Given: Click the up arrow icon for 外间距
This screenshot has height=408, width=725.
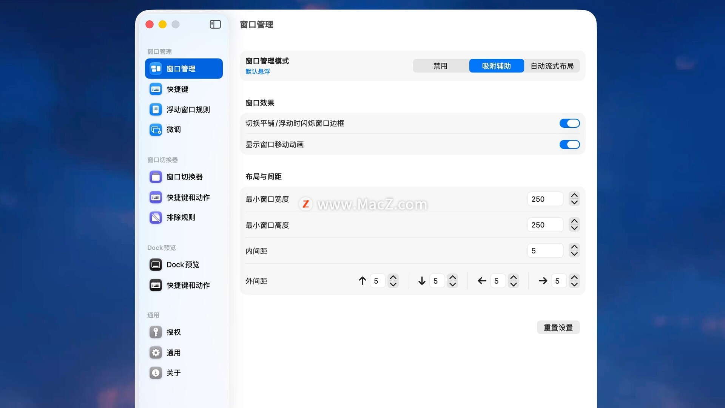Looking at the screenshot, I should (x=362, y=281).
